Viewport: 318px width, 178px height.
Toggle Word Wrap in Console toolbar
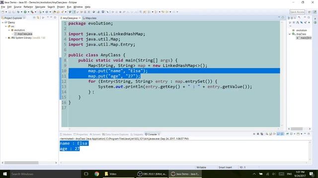click(274, 134)
